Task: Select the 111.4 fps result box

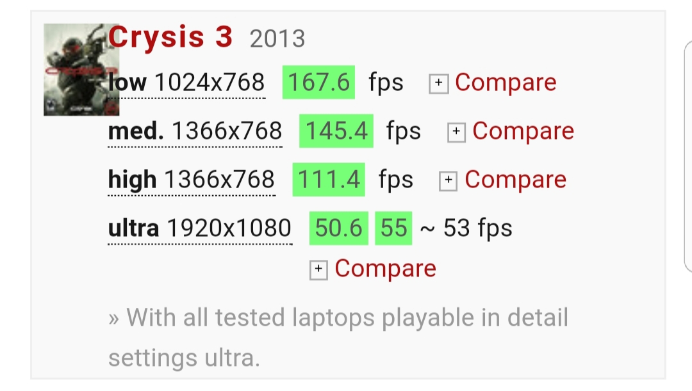Action: tap(329, 179)
